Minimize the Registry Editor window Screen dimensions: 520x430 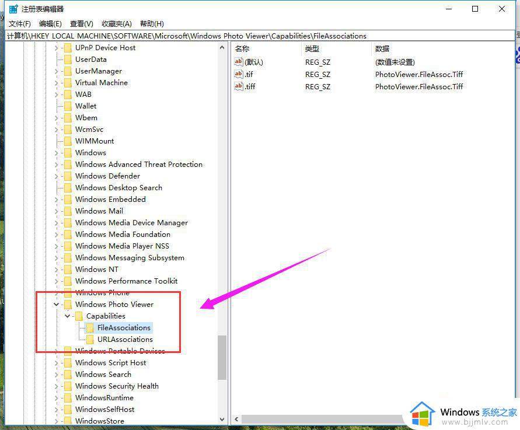[x=449, y=9]
